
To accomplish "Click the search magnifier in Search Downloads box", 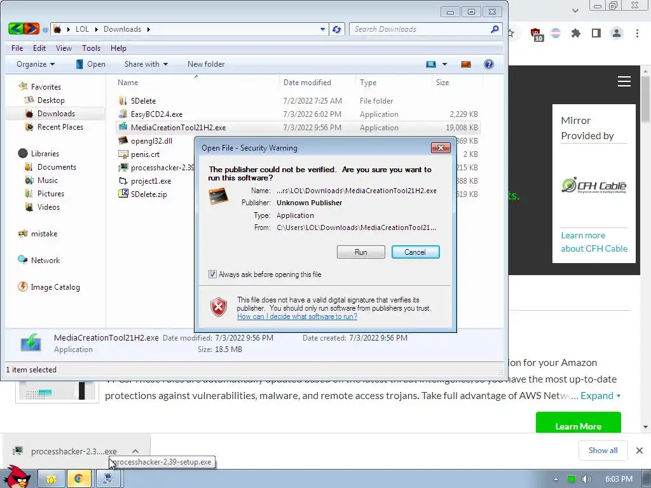I will [x=494, y=29].
